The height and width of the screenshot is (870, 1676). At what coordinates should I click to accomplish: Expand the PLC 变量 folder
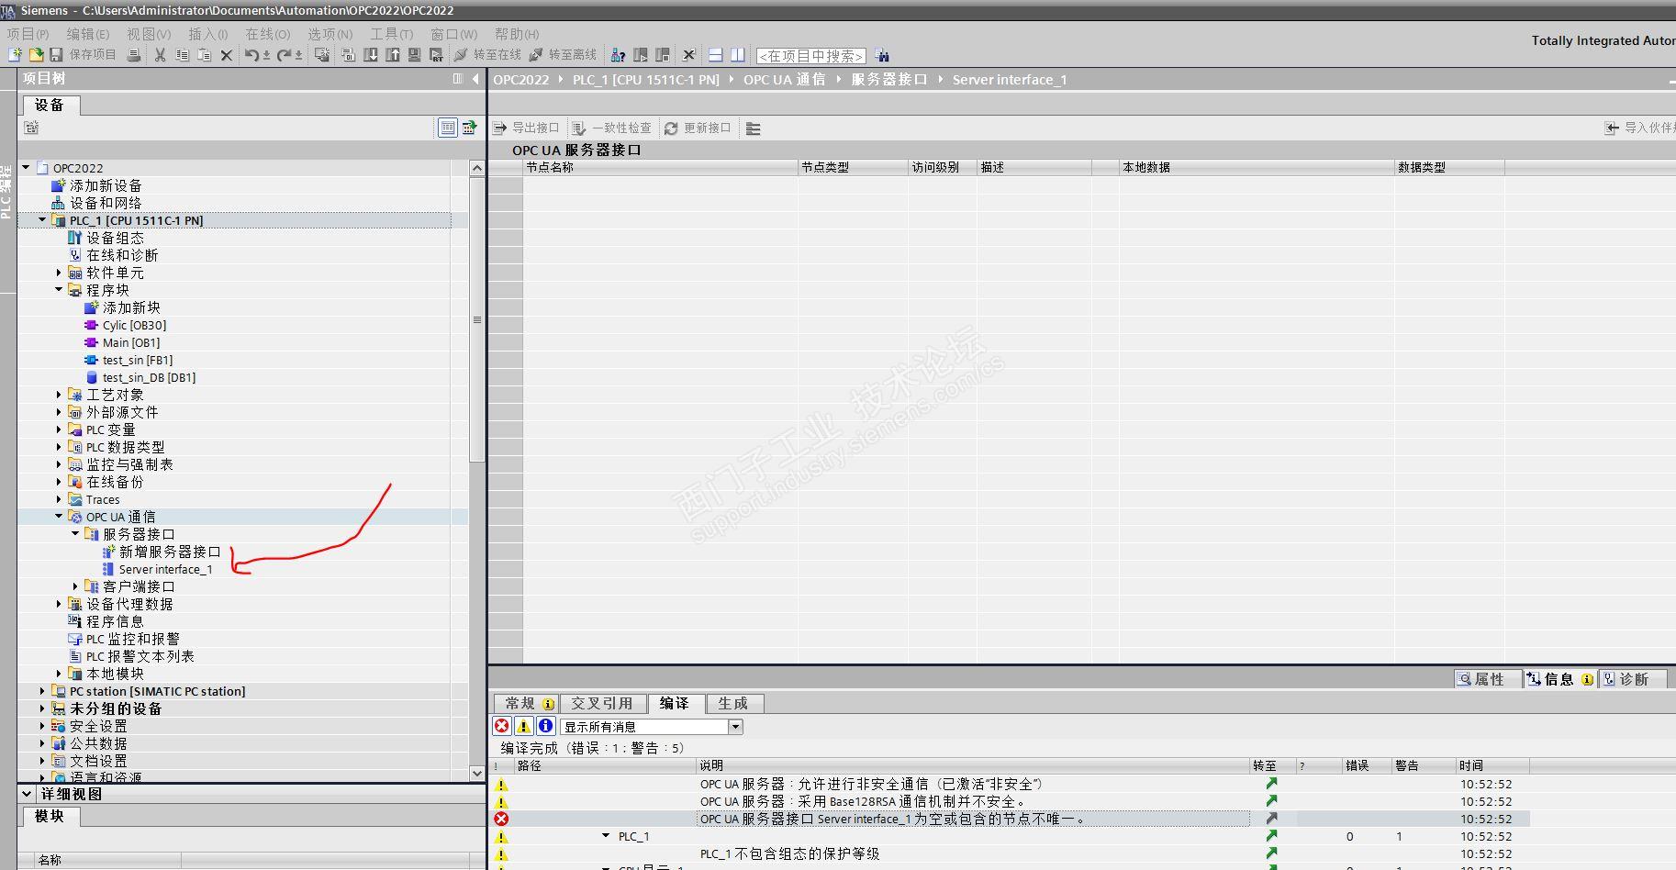59,429
